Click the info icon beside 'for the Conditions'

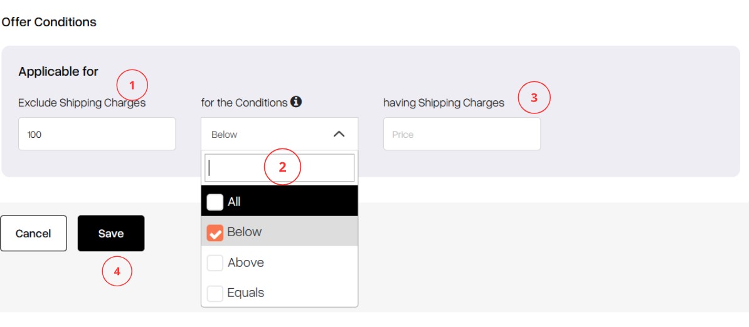tap(296, 101)
